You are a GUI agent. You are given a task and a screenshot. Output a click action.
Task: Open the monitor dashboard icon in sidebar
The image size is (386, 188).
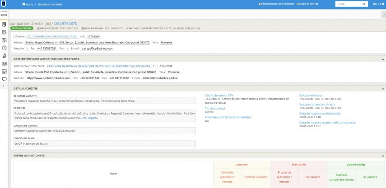click(x=4, y=71)
